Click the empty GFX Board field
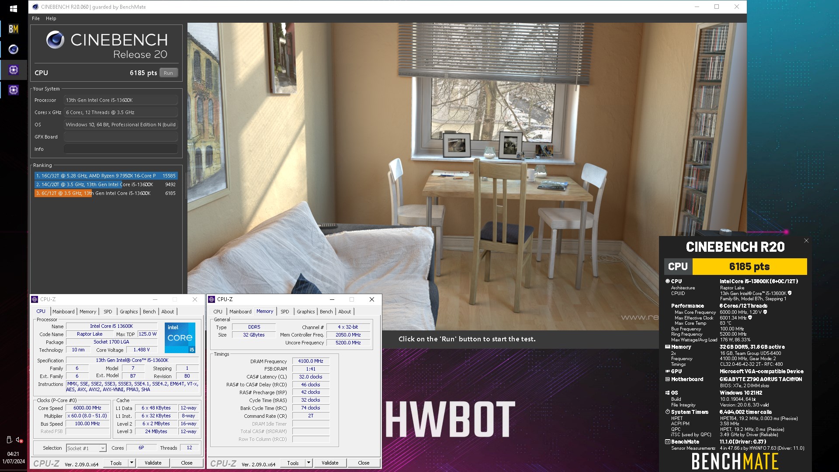This screenshot has width=839, height=472. click(121, 137)
